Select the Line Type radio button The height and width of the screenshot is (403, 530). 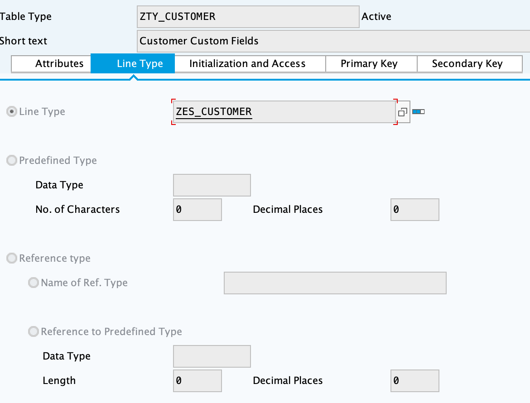[11, 112]
